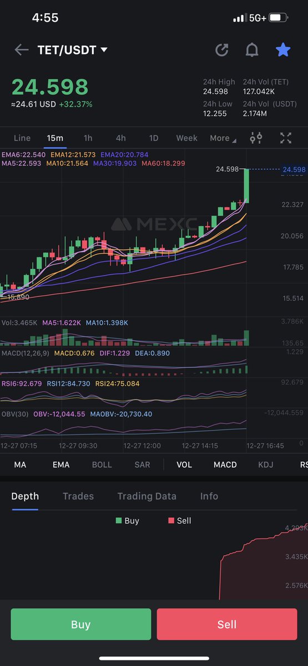The height and width of the screenshot is (666, 308).
Task: Tap the MACD(12,26,9) label
Action: point(25,353)
